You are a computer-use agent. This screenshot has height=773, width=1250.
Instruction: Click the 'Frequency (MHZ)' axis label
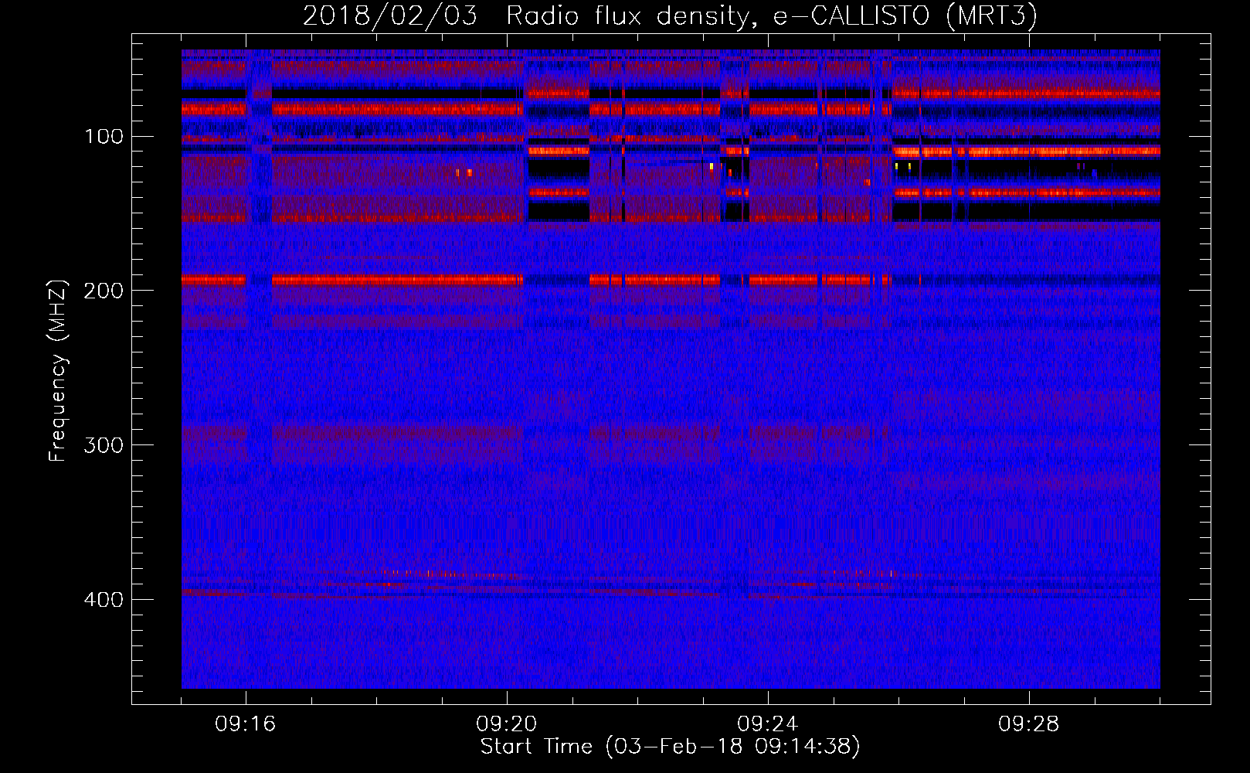pos(58,371)
